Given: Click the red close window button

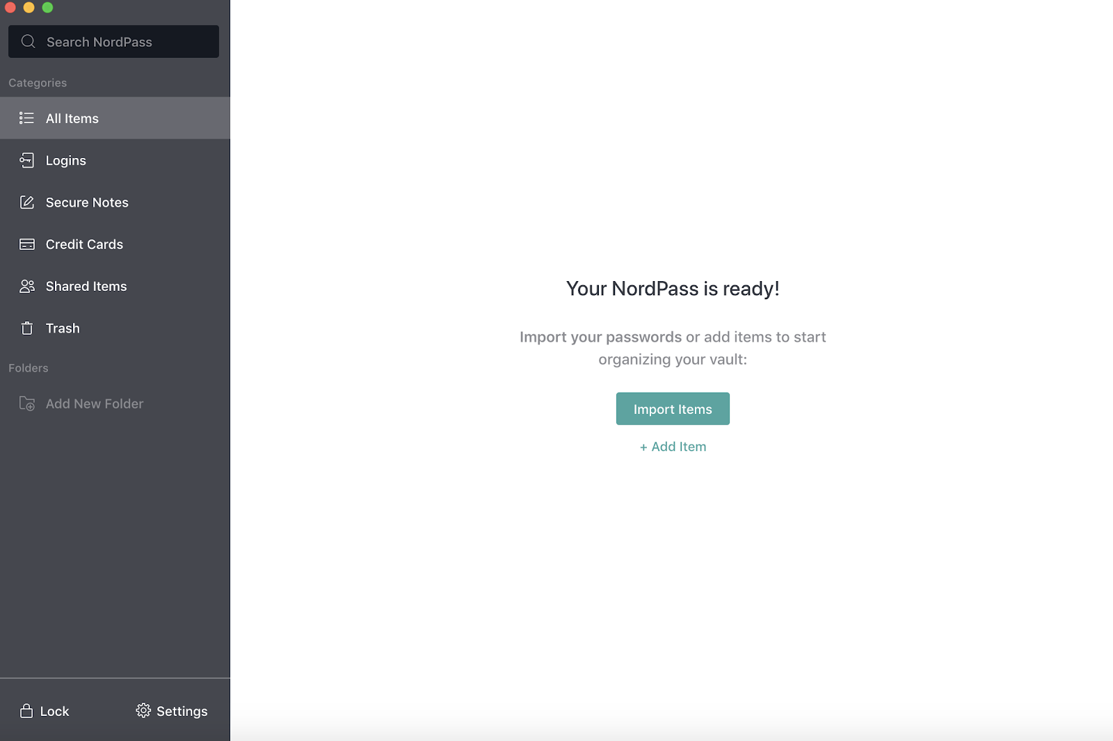Looking at the screenshot, I should click(10, 8).
